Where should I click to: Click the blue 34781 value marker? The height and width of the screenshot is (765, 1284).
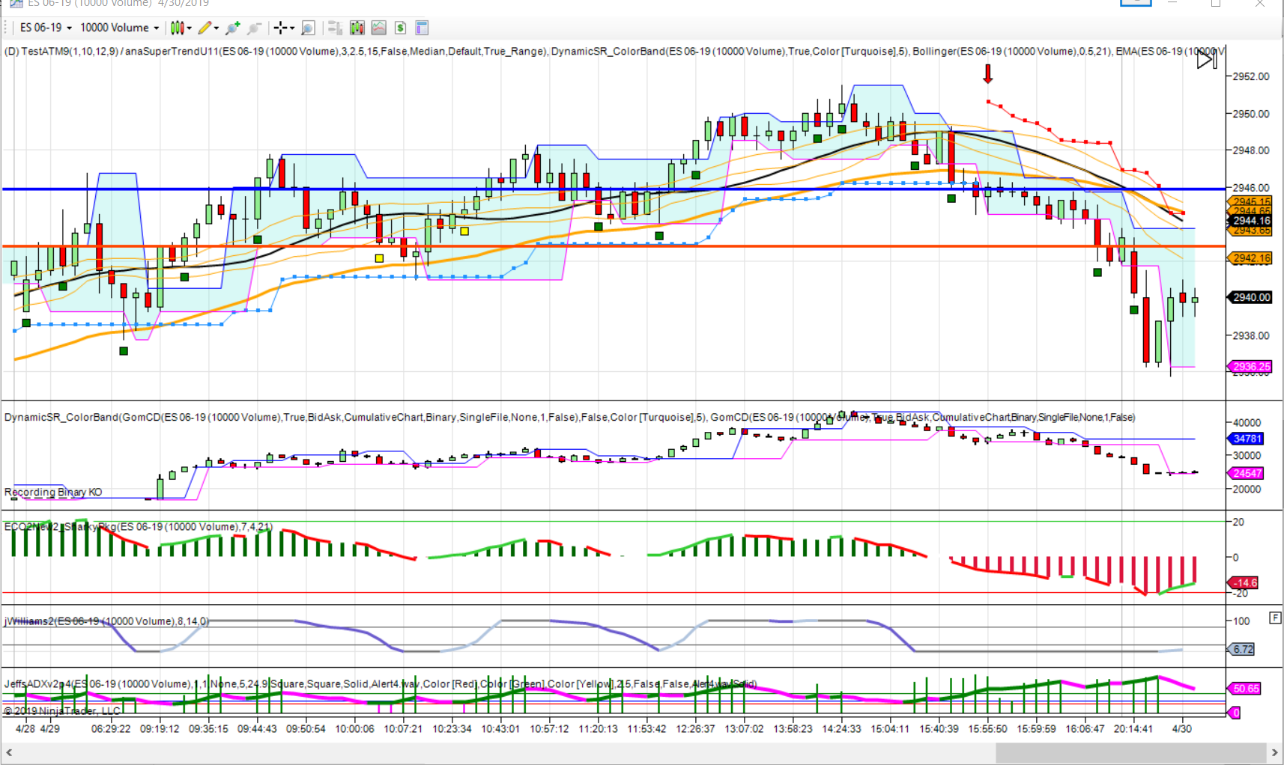[x=1247, y=439]
